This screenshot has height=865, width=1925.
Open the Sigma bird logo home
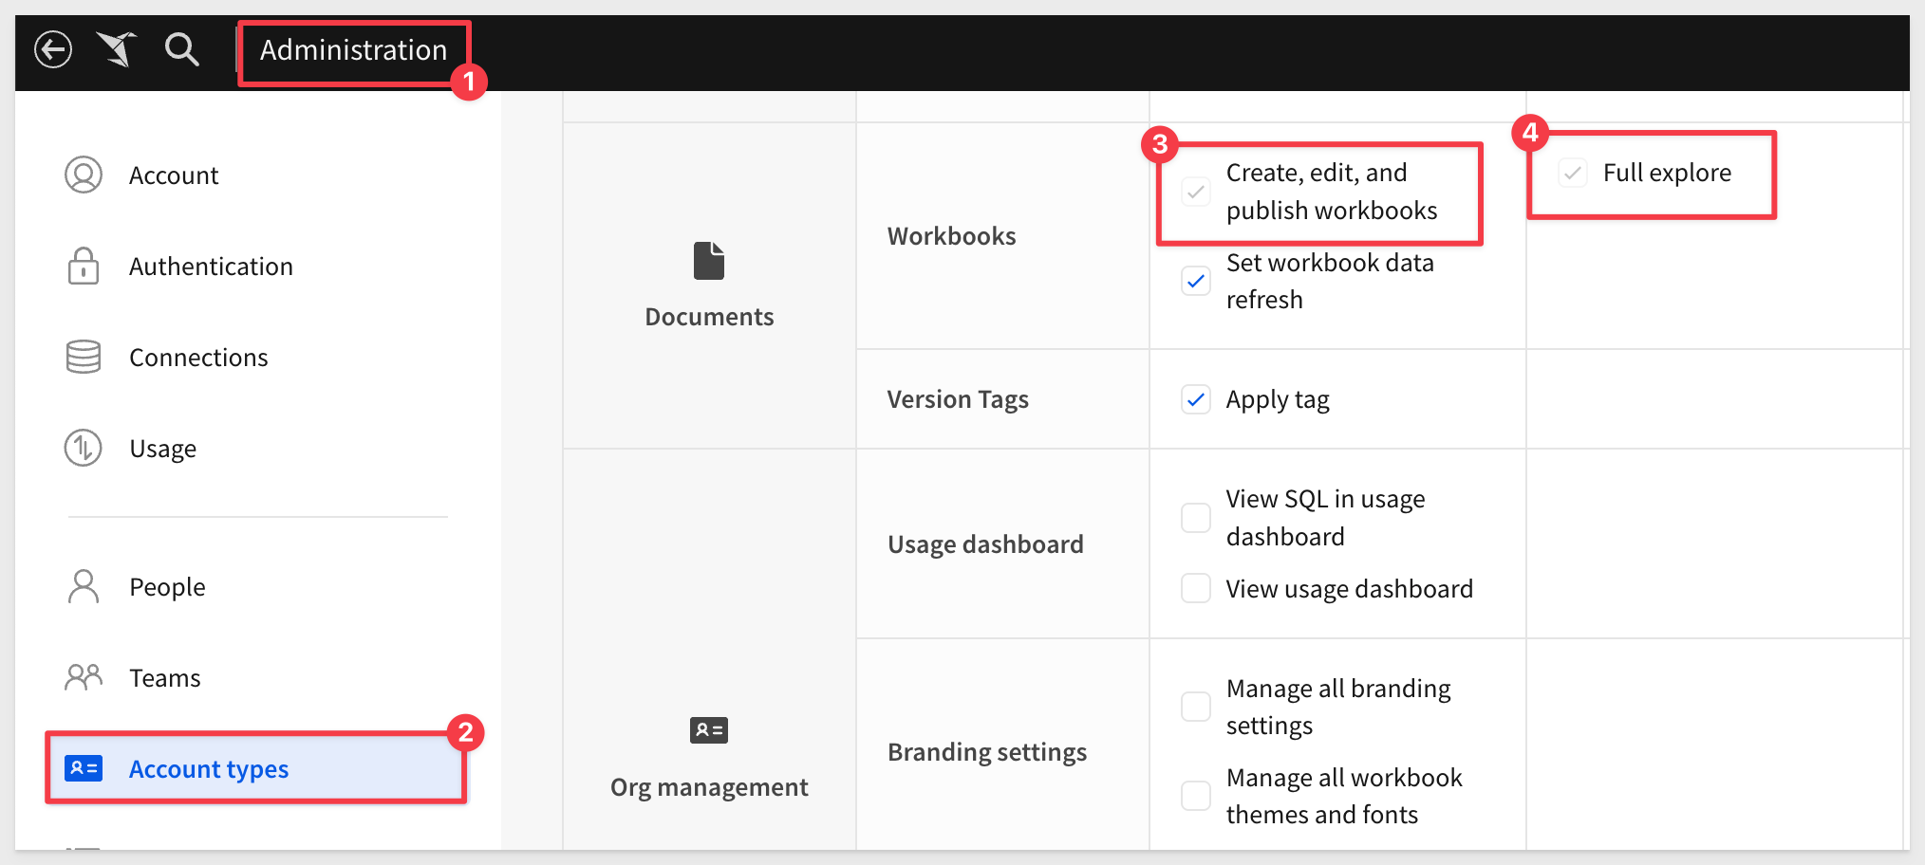117,49
